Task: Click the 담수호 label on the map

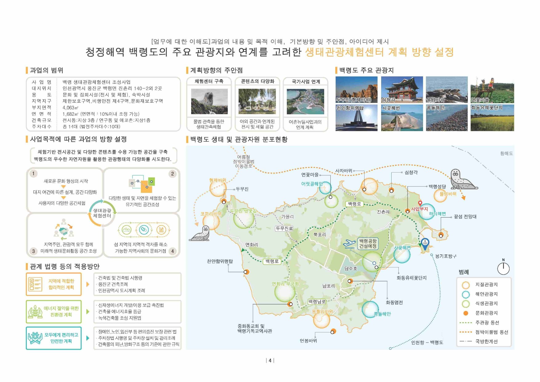Action: pyautogui.click(x=351, y=268)
